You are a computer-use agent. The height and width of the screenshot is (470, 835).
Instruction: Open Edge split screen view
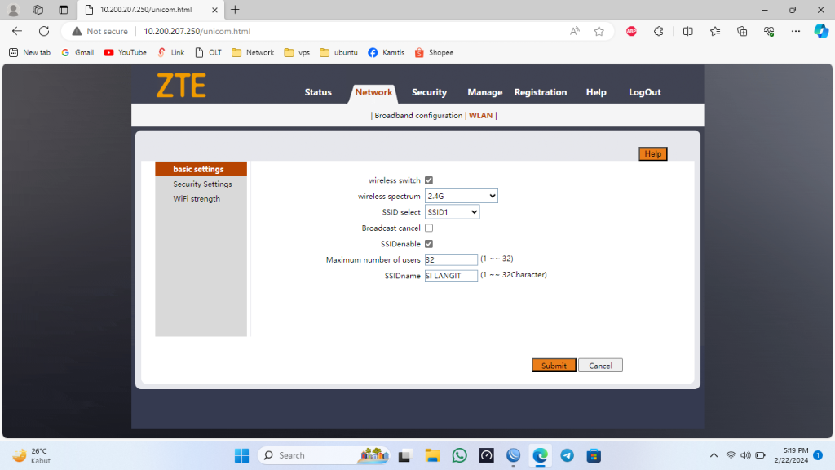pyautogui.click(x=687, y=31)
